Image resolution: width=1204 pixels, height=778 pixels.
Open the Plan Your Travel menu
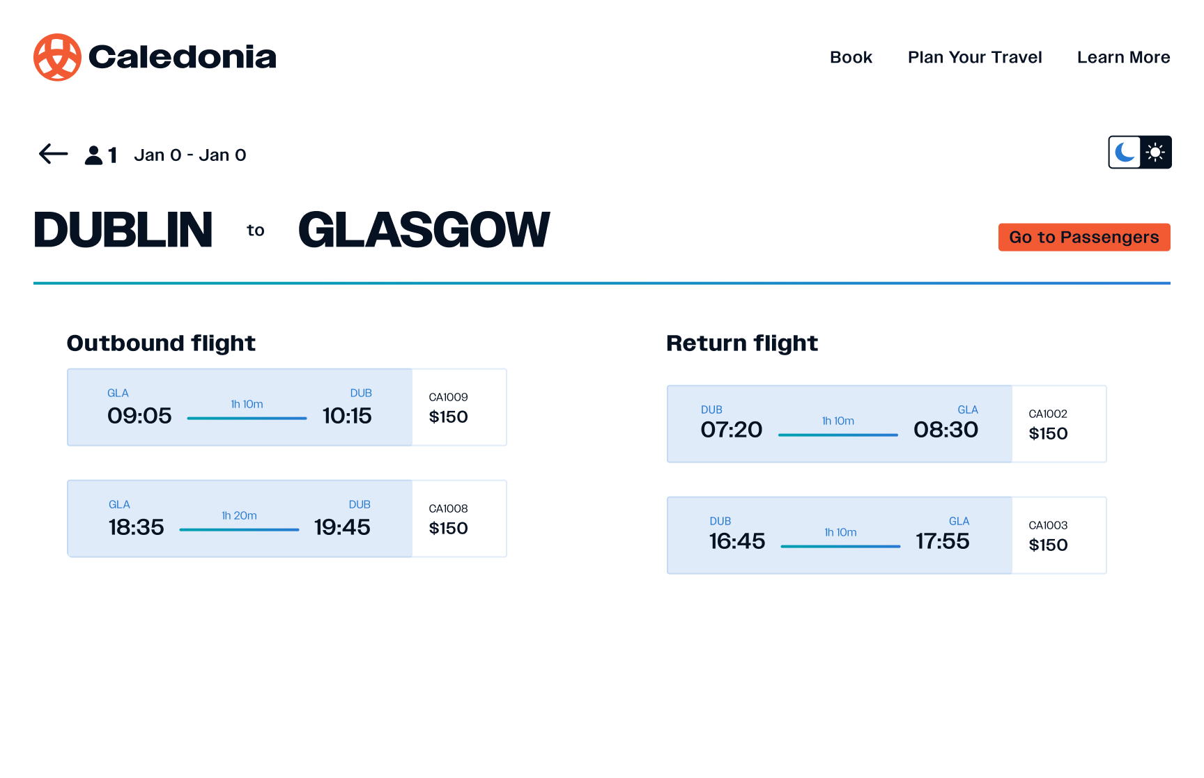[974, 57]
